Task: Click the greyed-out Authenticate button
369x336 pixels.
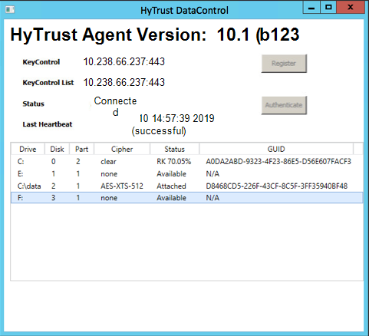Action: (x=284, y=105)
